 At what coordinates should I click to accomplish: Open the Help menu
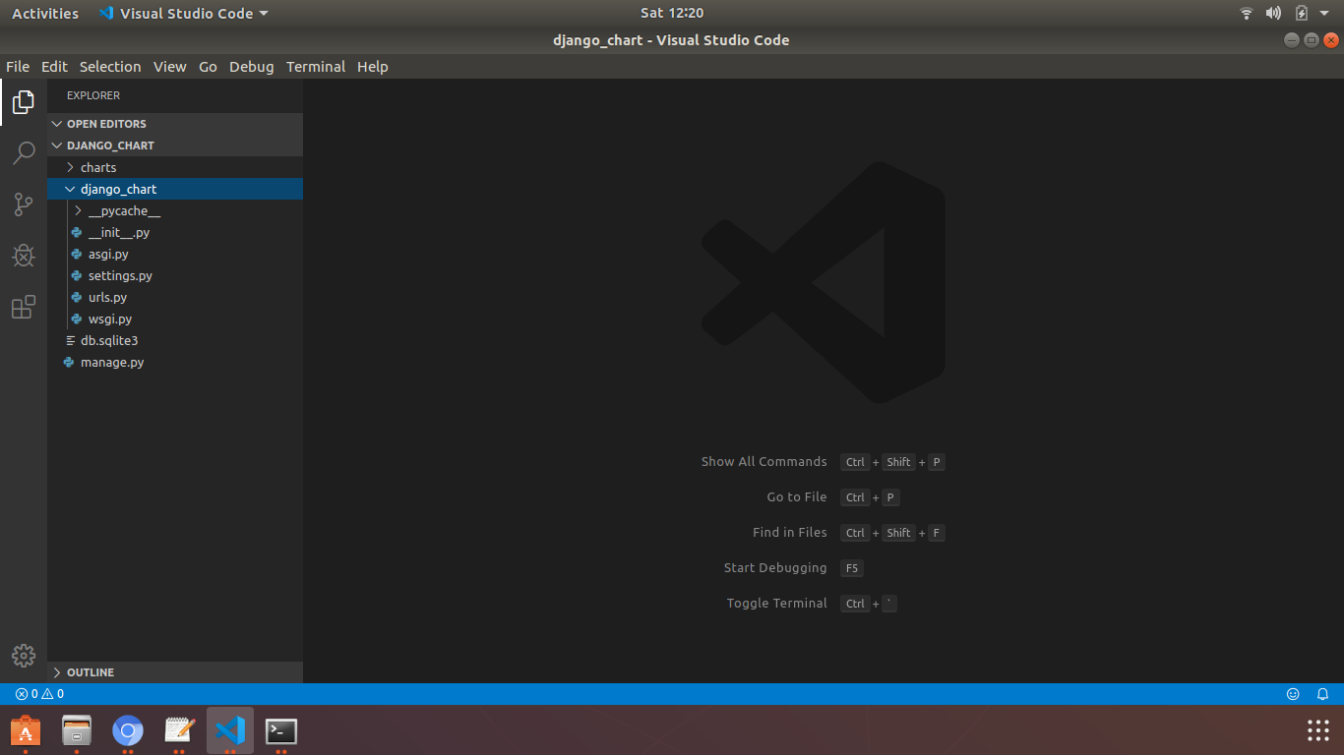373,67
